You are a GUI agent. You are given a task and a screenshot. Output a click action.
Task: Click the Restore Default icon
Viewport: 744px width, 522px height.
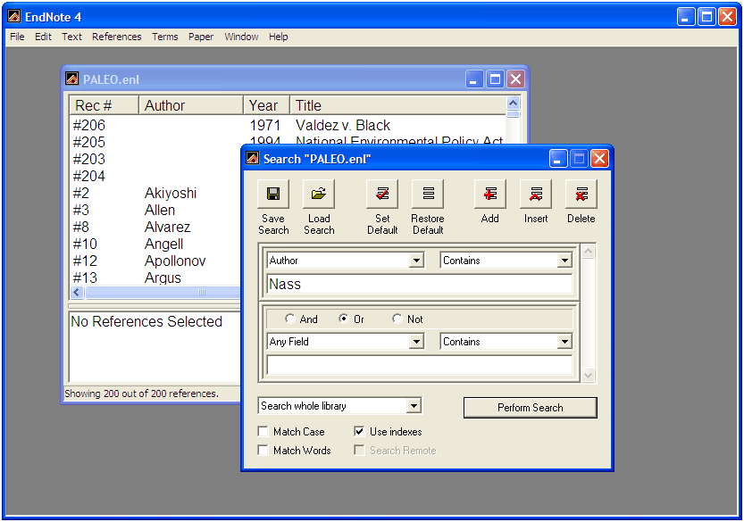(x=428, y=194)
